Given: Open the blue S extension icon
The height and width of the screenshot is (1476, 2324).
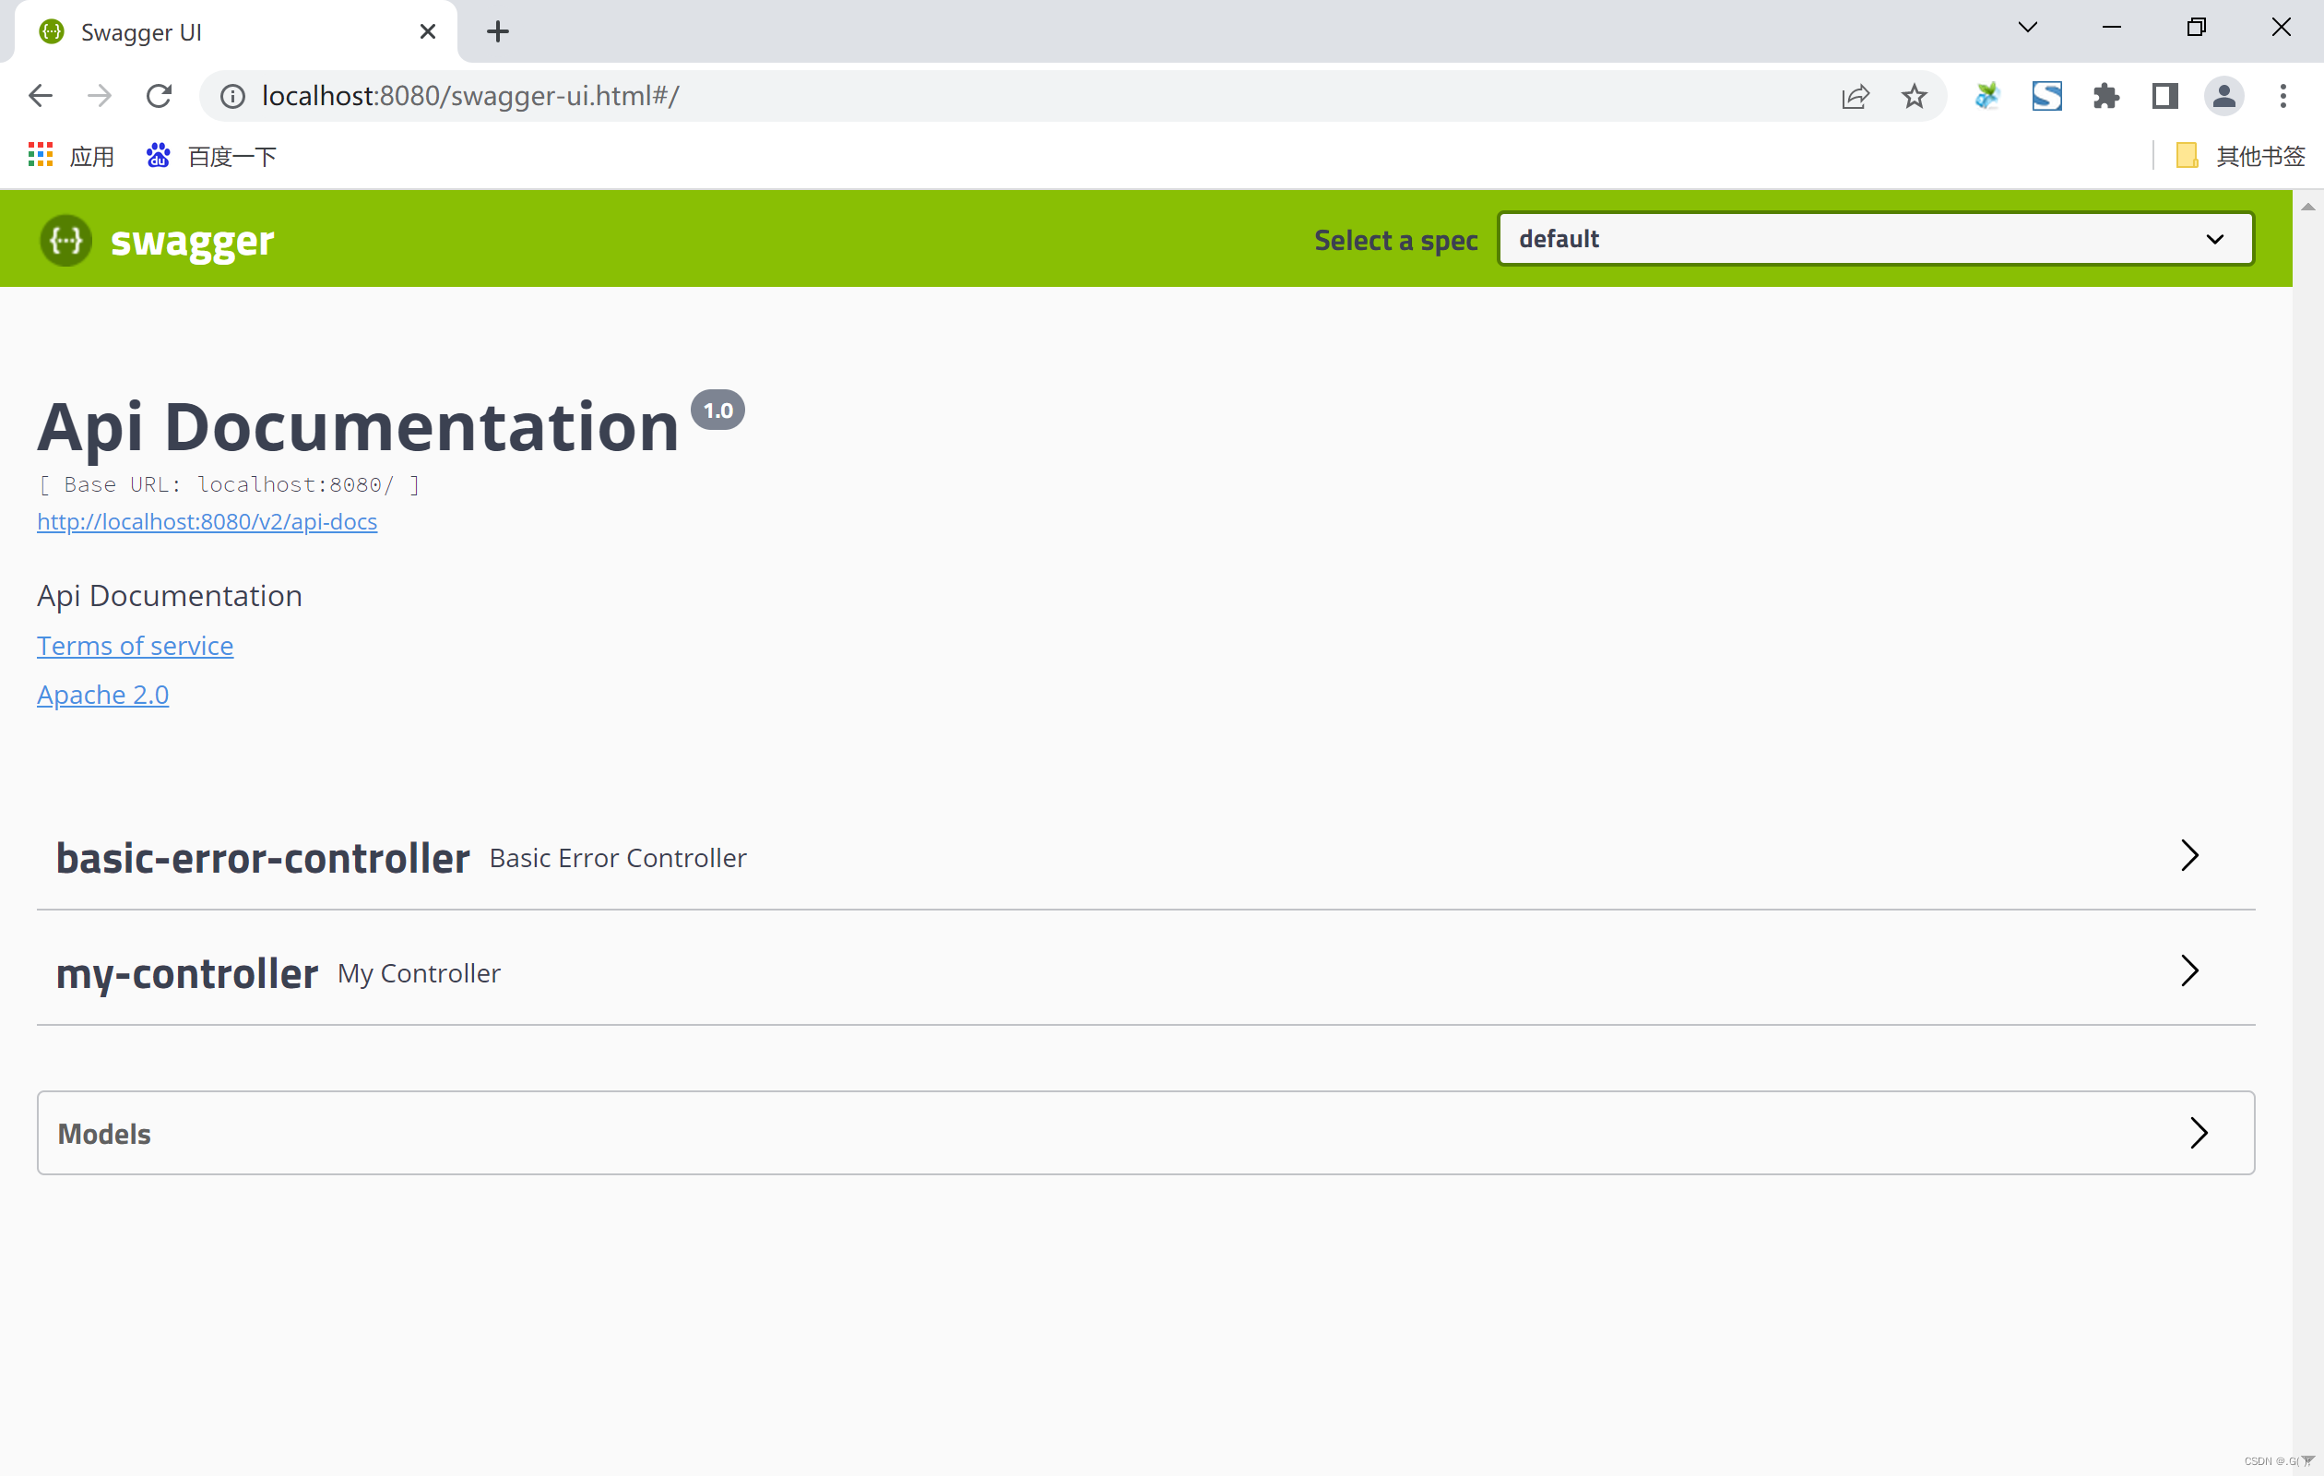Looking at the screenshot, I should (x=2047, y=96).
